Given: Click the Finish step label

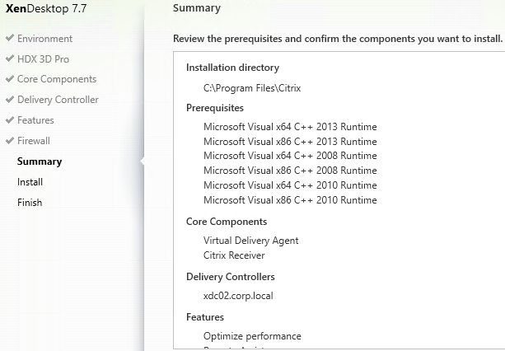Looking at the screenshot, I should [x=30, y=203].
